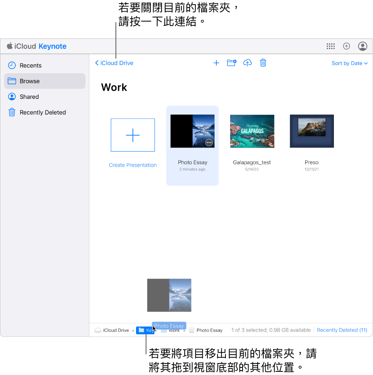
Task: Select the Galapagos_test thumbnail
Action: coord(252,131)
